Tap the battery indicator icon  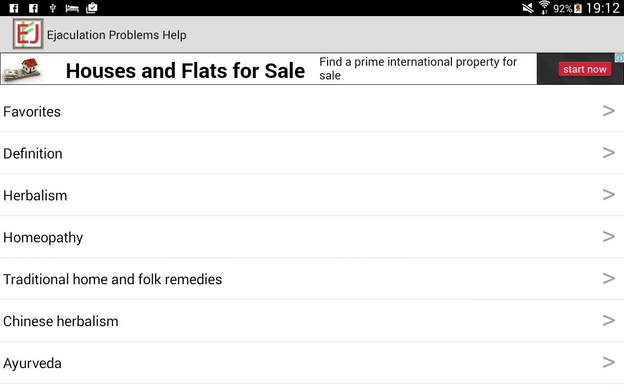coord(578,8)
